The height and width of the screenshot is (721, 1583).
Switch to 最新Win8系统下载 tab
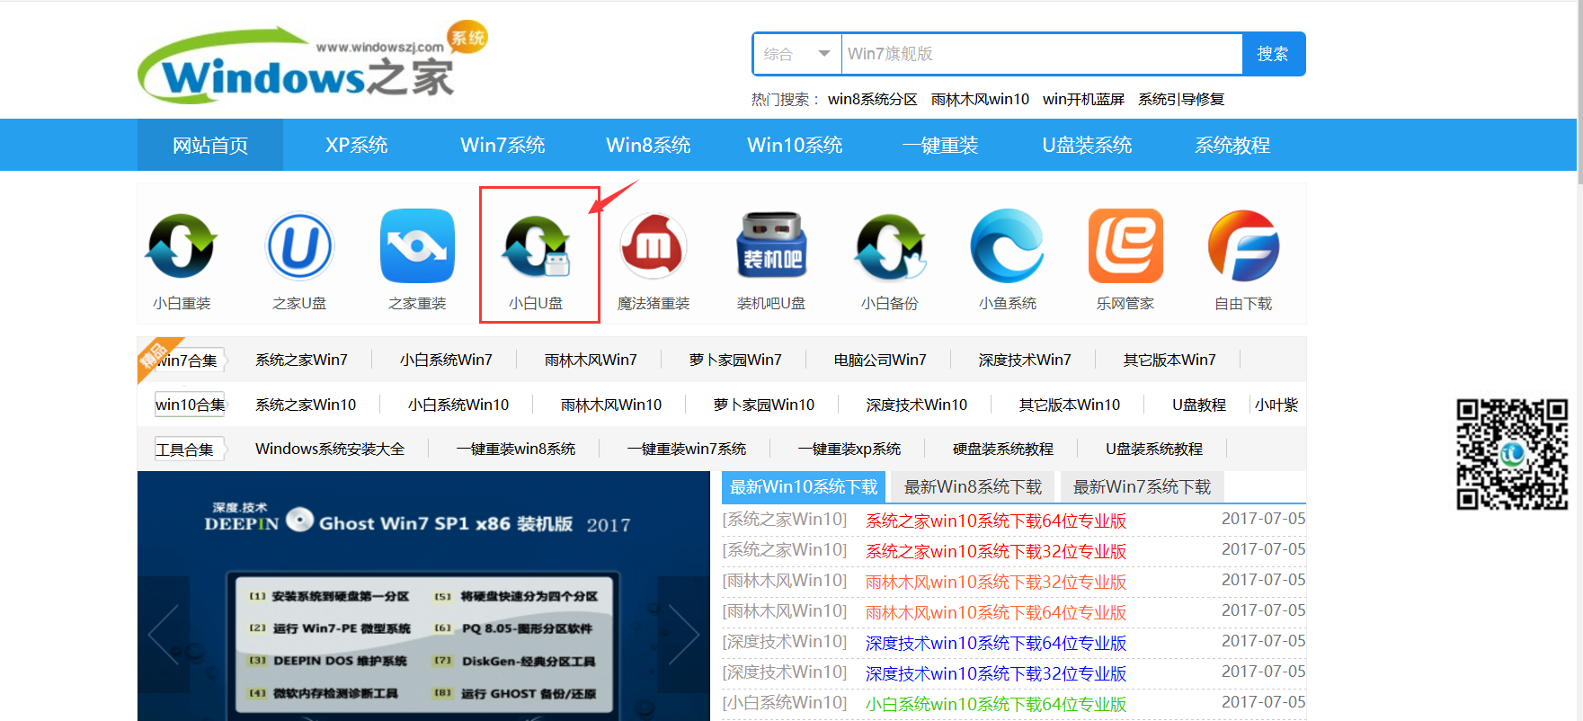coord(973,487)
